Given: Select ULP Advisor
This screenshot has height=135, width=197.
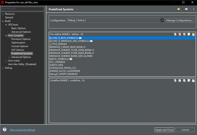Looking at the screenshot, I should coord(18,50).
